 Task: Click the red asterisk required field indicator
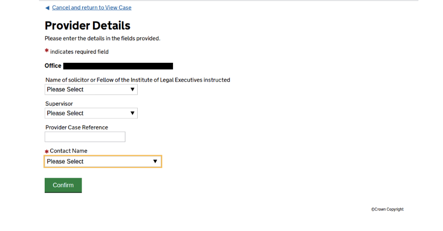47,51
